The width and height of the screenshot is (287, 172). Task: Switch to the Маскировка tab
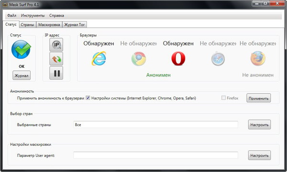49,25
